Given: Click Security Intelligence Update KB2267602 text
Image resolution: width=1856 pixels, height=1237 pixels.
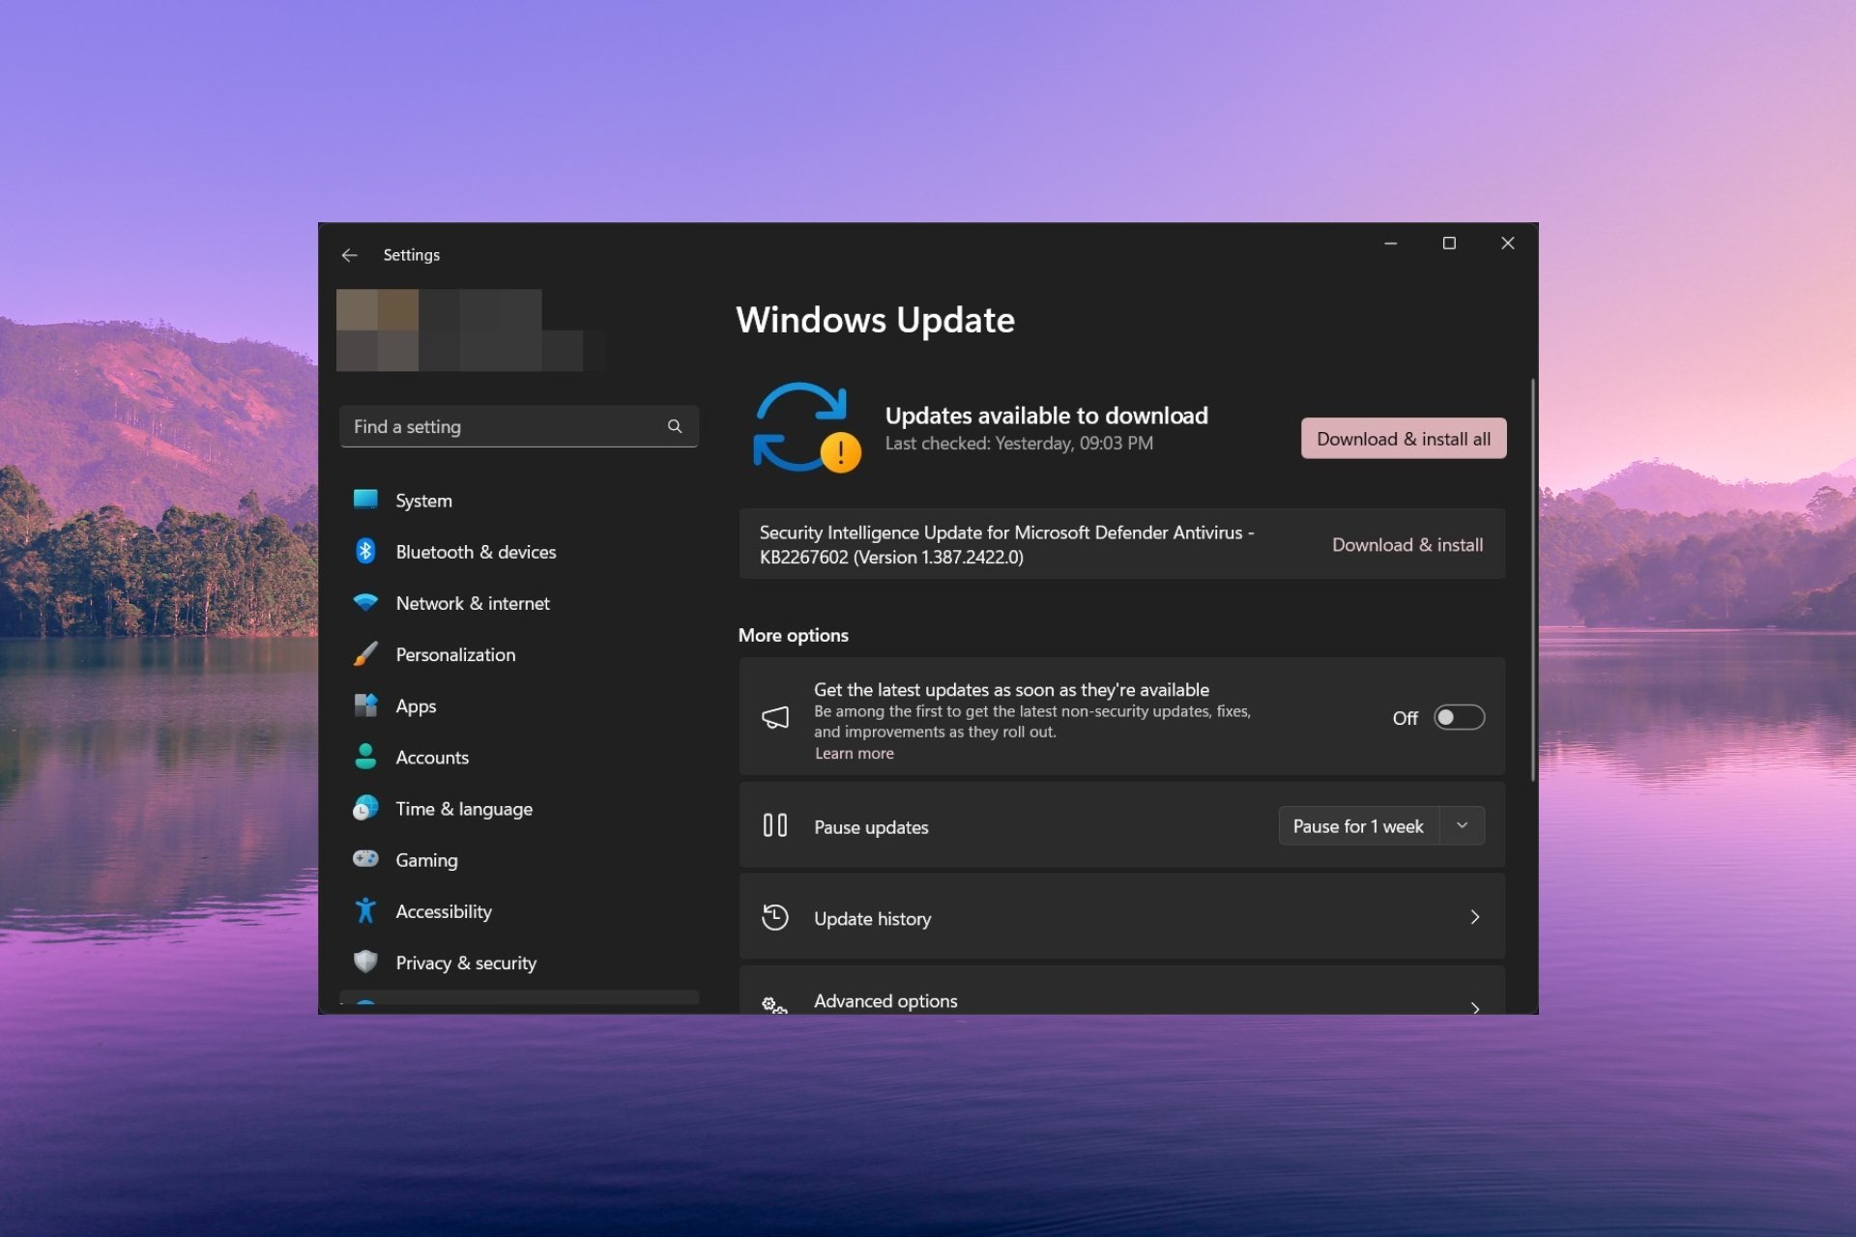Looking at the screenshot, I should (1006, 544).
